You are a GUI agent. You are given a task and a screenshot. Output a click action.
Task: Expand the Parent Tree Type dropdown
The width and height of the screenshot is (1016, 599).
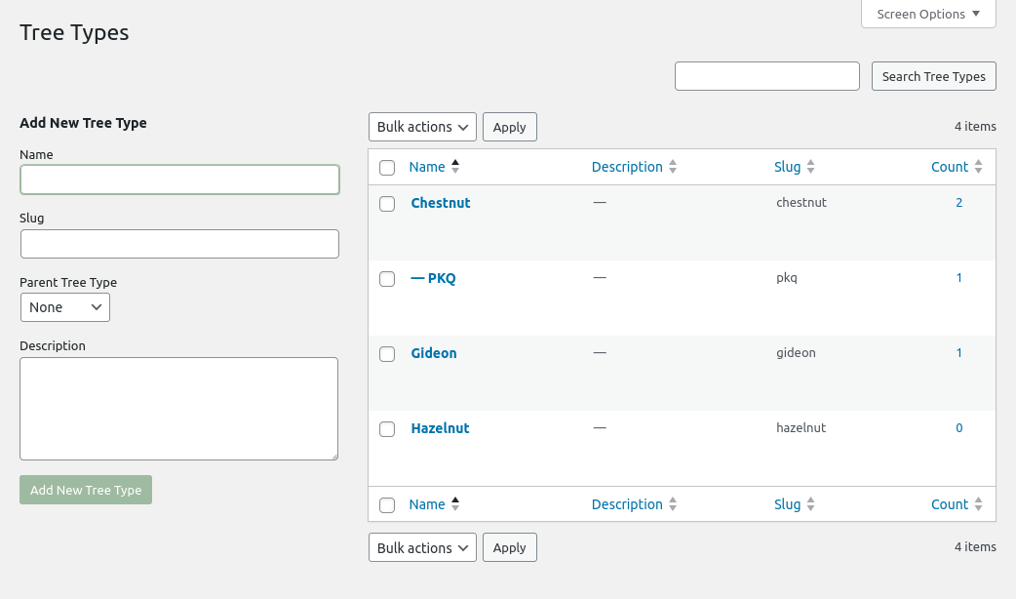(x=65, y=307)
